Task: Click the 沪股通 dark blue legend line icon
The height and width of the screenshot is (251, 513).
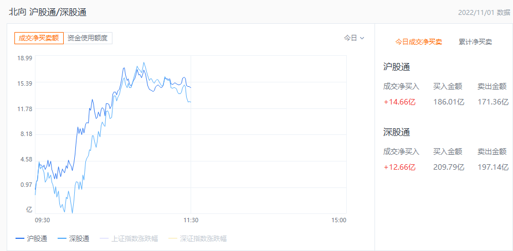Action: tap(19, 239)
